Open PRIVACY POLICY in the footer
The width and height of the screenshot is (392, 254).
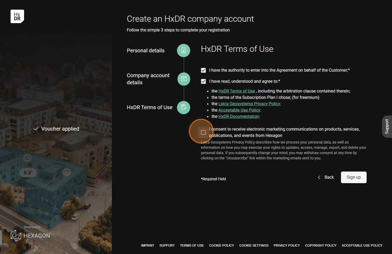[287, 246]
